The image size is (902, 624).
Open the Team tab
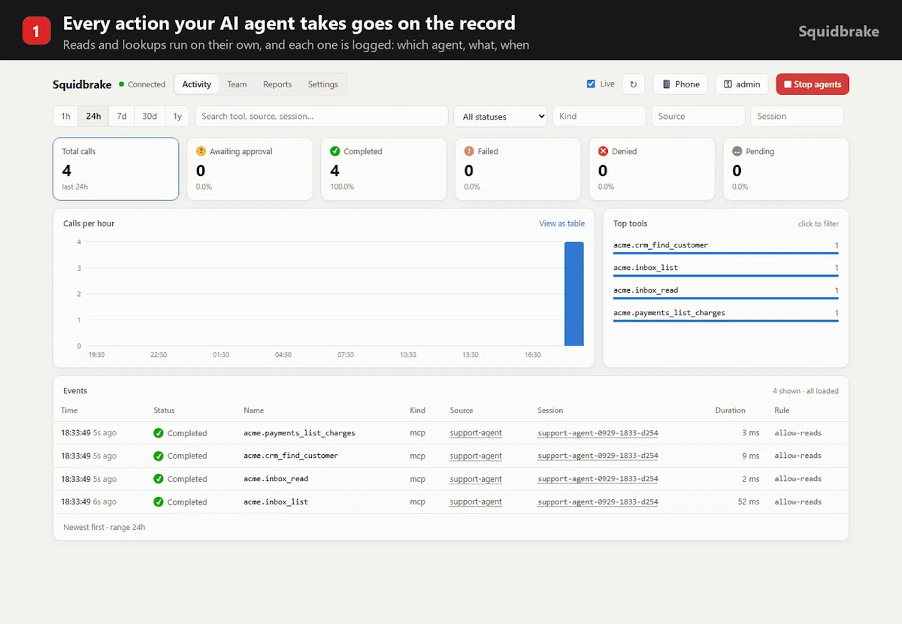coord(237,84)
